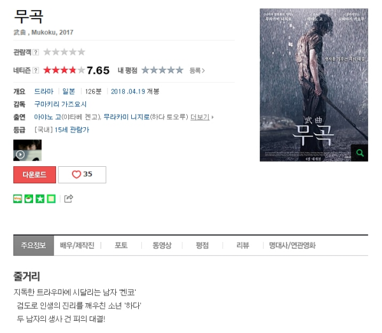Share via Naver blog icon
Viewport: 382px width, 333px height.
pyautogui.click(x=18, y=199)
